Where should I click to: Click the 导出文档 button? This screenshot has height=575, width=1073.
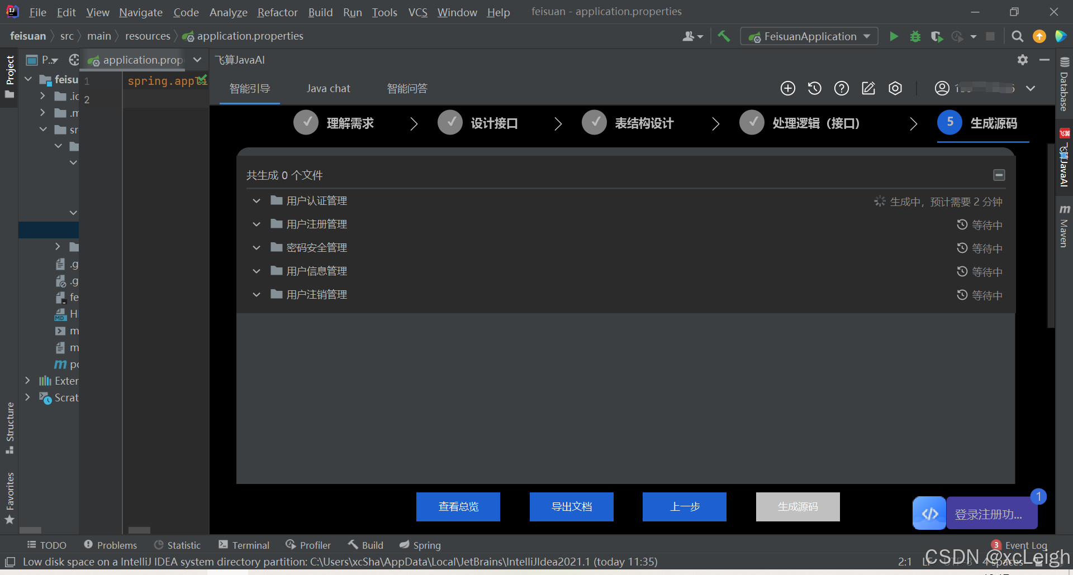pos(571,507)
